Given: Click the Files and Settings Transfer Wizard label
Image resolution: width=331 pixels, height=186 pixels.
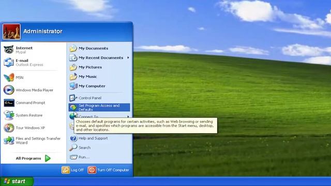Looking at the screenshot, I should pos(38,141).
